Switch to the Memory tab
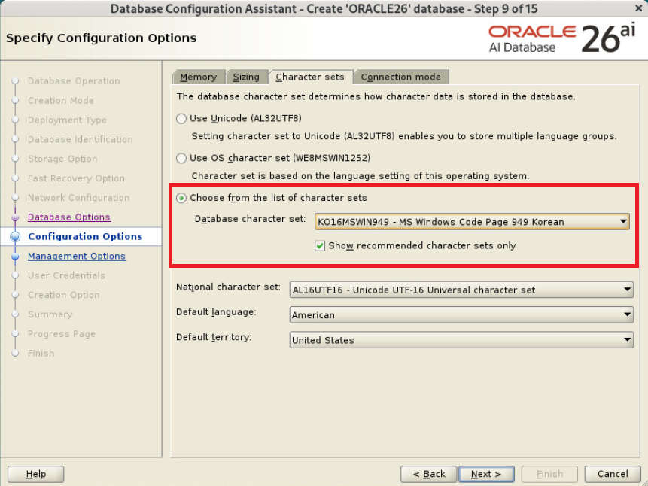The height and width of the screenshot is (486, 648). tap(199, 77)
